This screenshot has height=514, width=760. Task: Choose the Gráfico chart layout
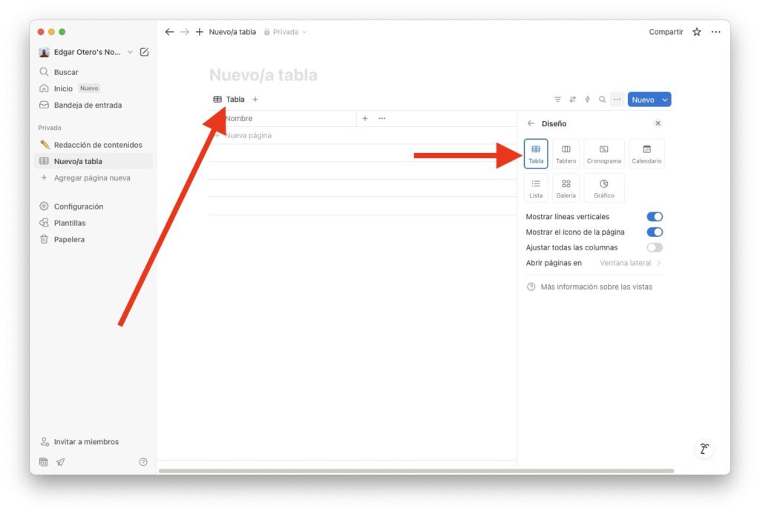coord(603,188)
